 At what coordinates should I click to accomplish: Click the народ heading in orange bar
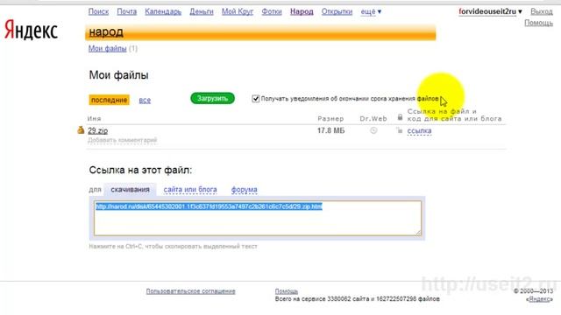106,32
